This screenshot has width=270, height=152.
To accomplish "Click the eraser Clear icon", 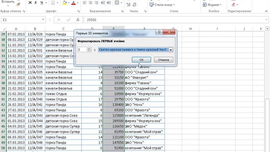I will [234, 5].
